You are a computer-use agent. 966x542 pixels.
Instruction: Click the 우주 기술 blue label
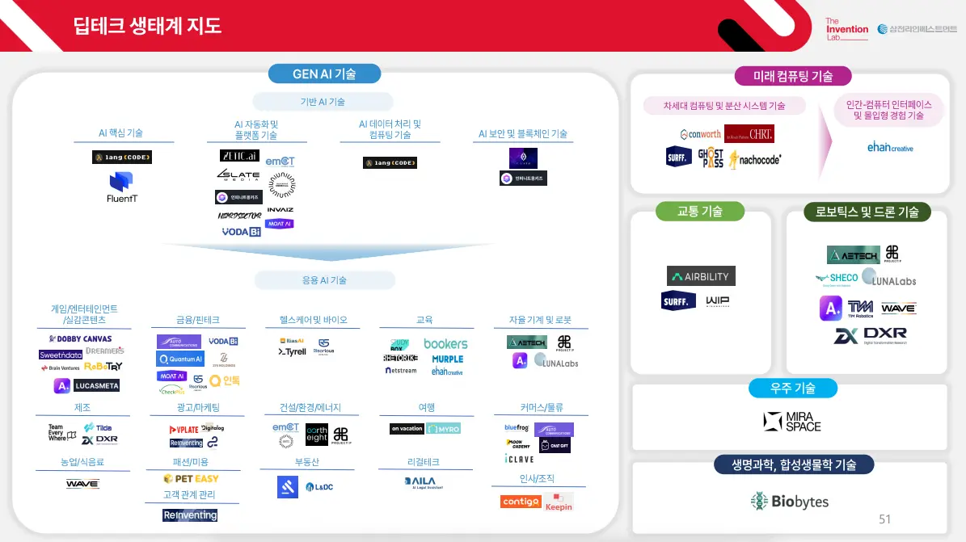coord(793,388)
